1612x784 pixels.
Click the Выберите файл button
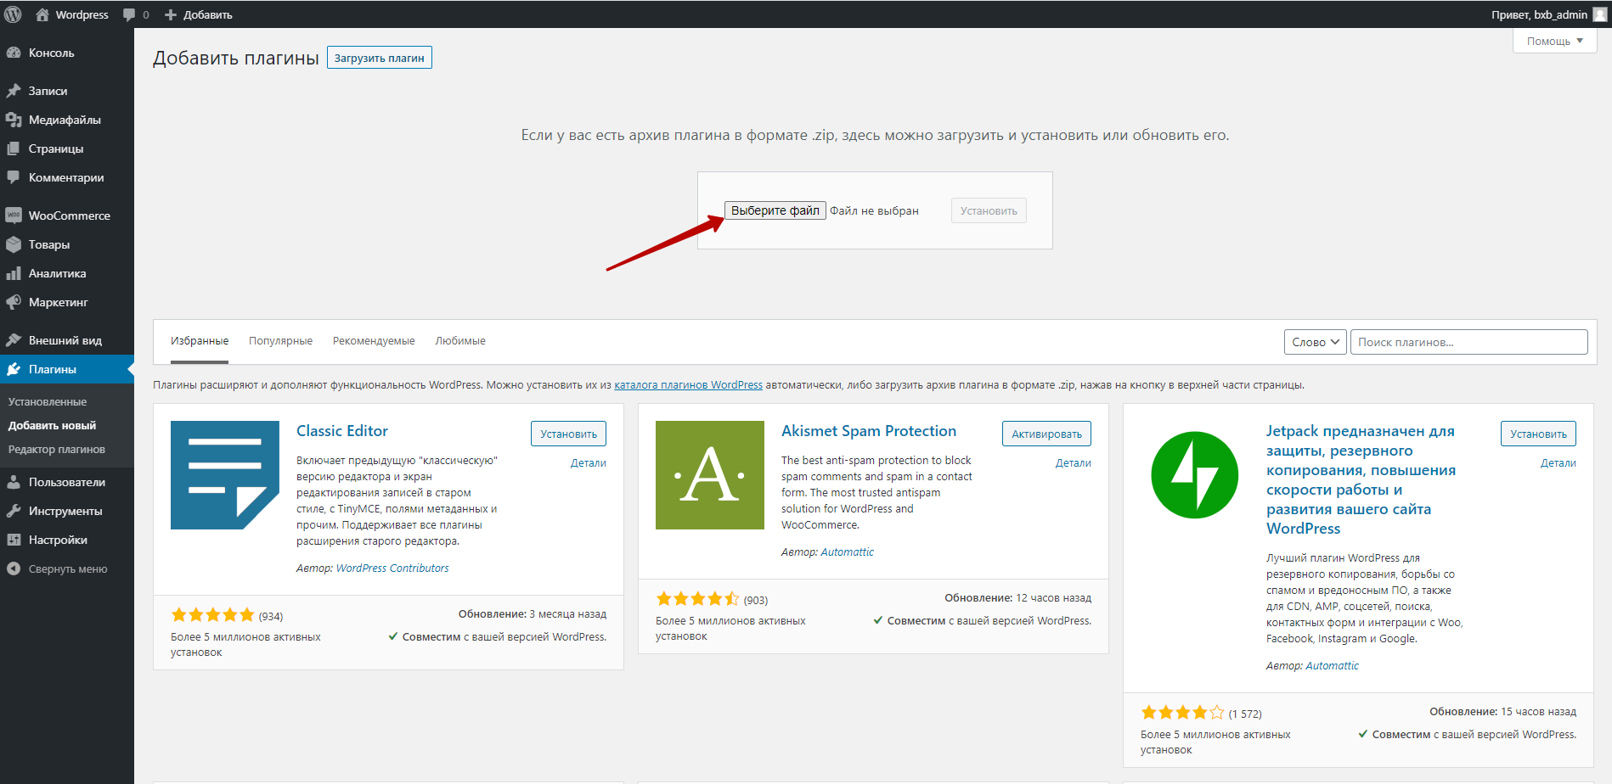coord(775,210)
